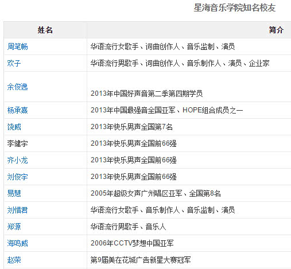Select text 第9届美在花城广告新星大赛冠军

(141, 260)
